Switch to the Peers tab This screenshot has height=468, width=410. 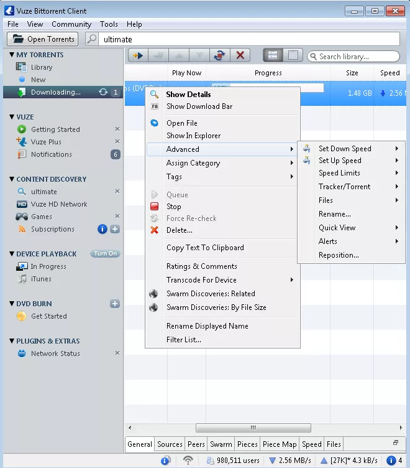click(196, 444)
